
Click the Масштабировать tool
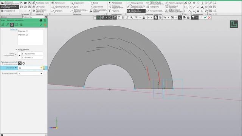[x=155, y=11]
